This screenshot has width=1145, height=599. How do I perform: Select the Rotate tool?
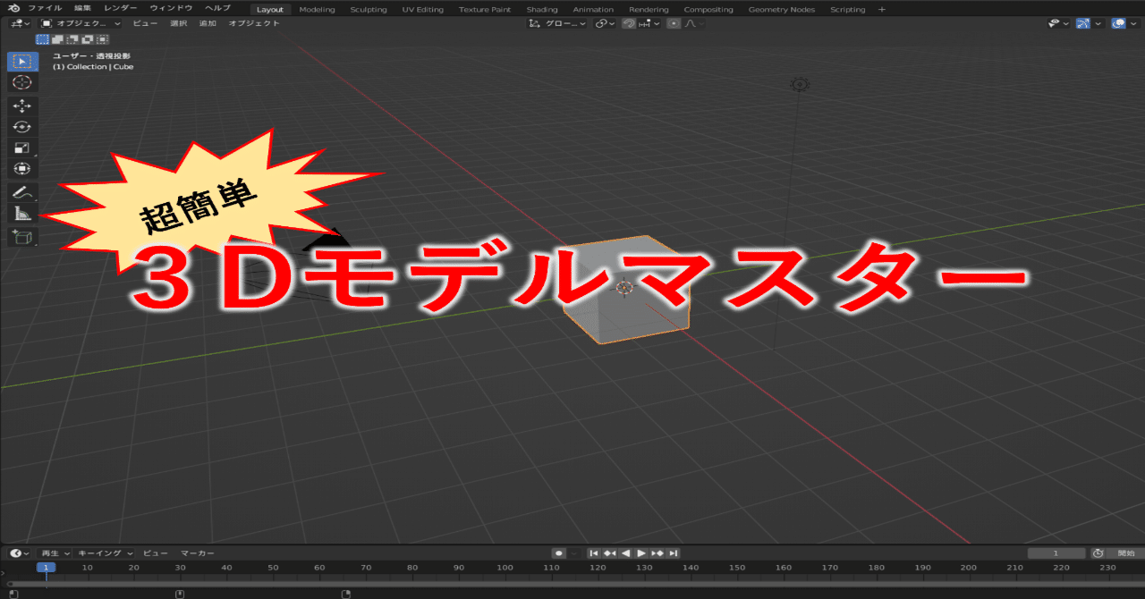[21, 125]
